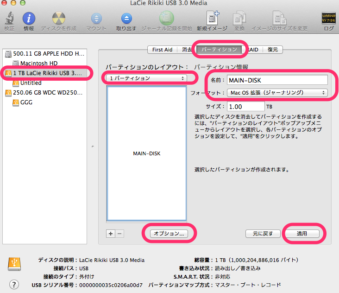Eject the disk with 取り出す icon

click(126, 19)
